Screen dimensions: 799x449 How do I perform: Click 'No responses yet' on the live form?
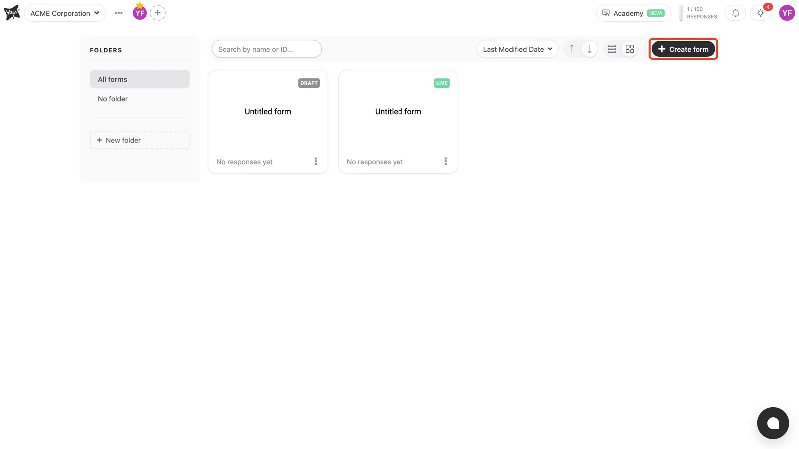[x=375, y=162]
